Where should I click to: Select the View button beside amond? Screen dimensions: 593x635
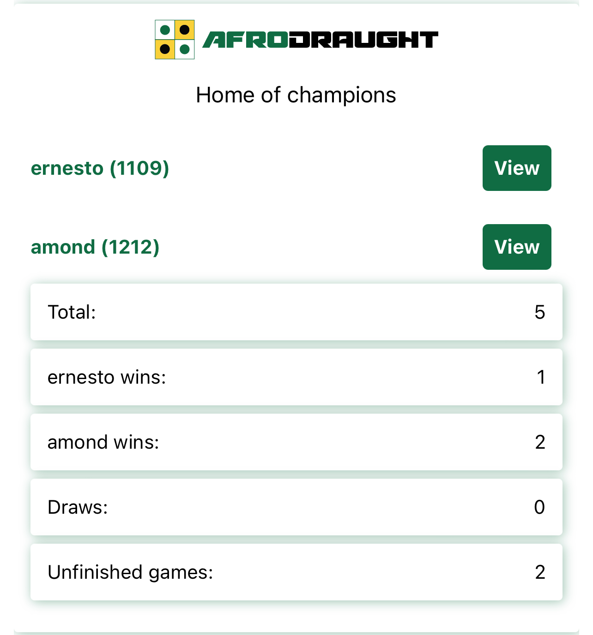(x=517, y=247)
